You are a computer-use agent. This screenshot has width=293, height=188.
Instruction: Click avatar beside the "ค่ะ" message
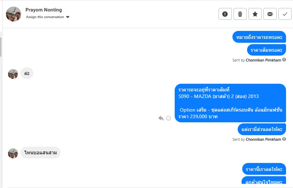[x=13, y=74]
